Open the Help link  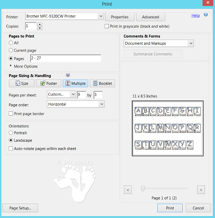click(195, 15)
